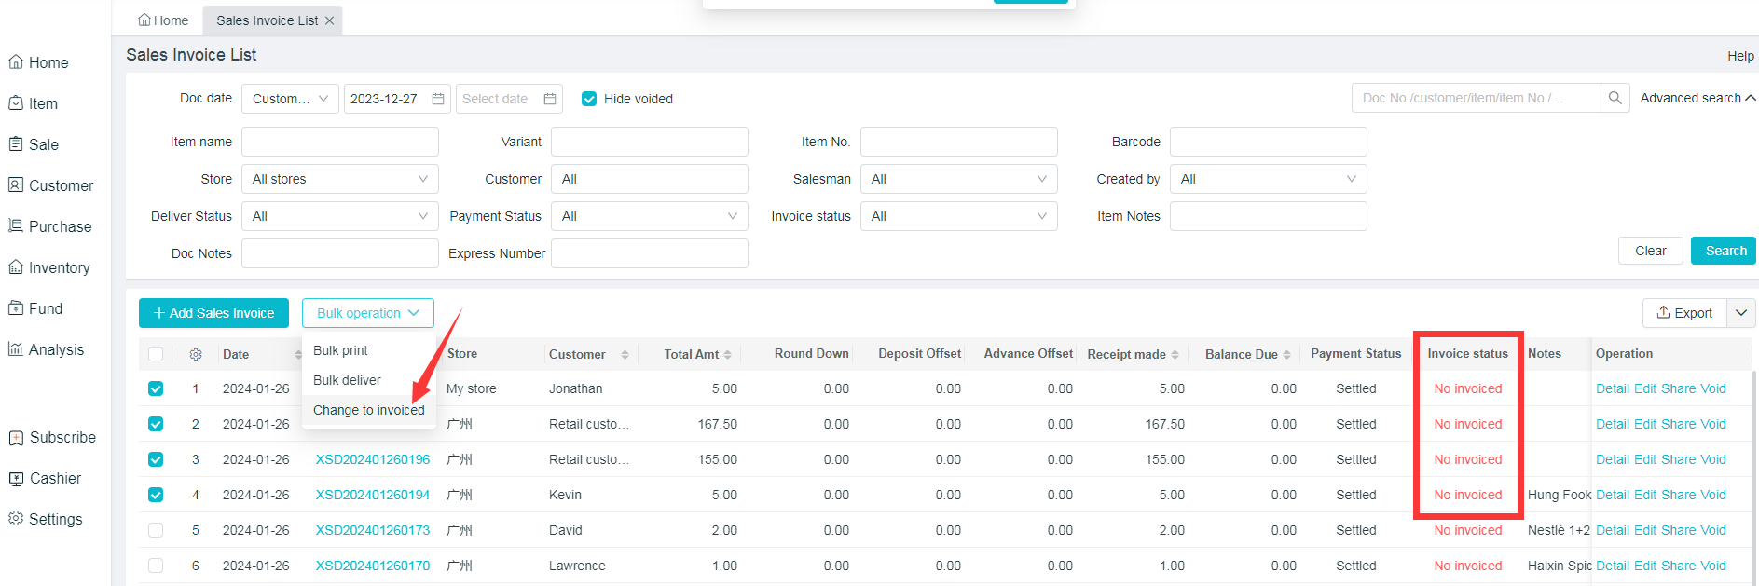Toggle the select-all header checkbox
The height and width of the screenshot is (586, 1759).
point(156,354)
